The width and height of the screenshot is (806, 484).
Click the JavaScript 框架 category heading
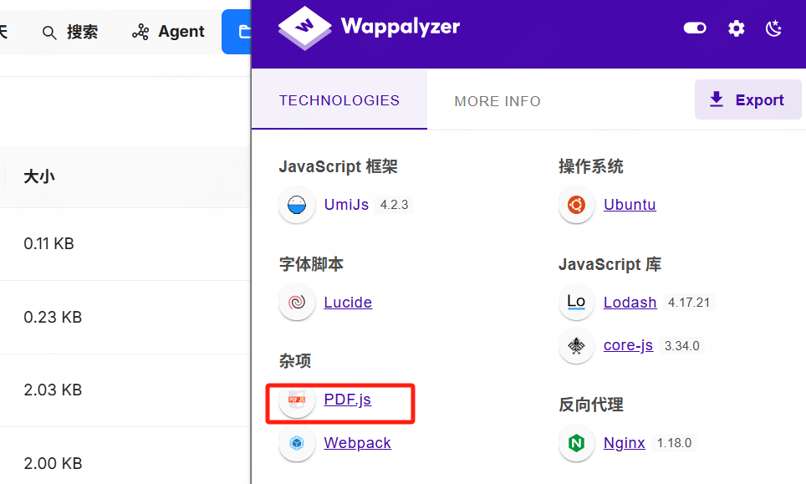pyautogui.click(x=339, y=166)
